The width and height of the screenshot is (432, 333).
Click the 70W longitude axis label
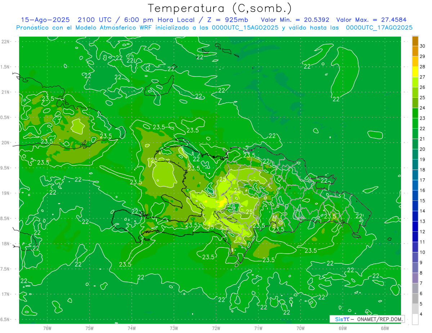[x=301, y=328]
